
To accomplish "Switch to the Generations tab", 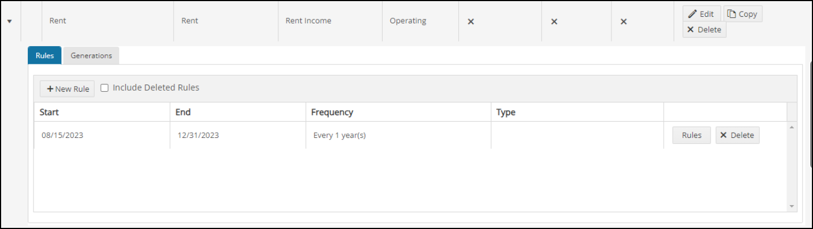I will [91, 56].
